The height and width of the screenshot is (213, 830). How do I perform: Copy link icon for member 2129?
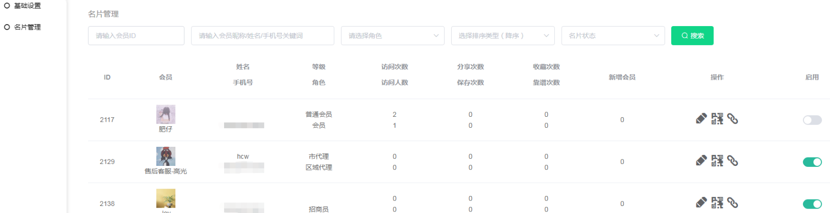tap(733, 161)
